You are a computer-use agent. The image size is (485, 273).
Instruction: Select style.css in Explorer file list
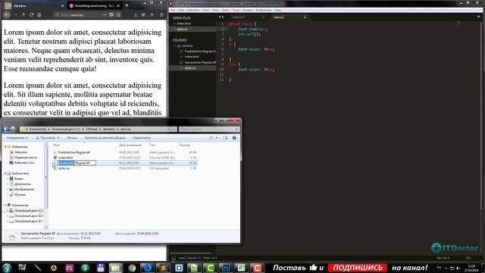(x=64, y=168)
